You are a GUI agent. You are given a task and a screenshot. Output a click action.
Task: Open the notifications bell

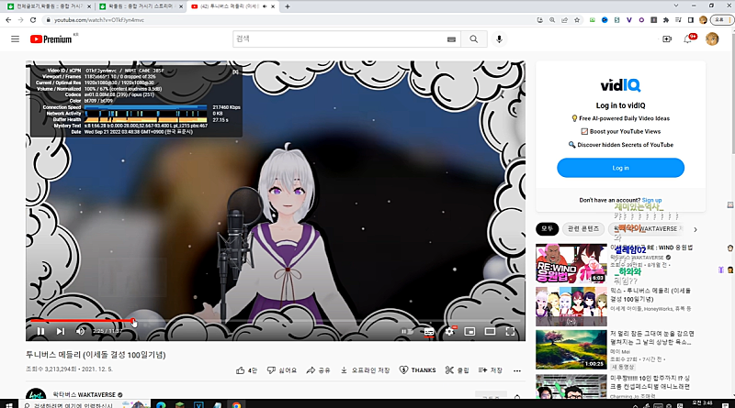(x=687, y=39)
